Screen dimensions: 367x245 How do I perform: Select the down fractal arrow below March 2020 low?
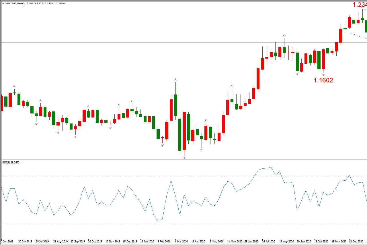tap(184, 157)
